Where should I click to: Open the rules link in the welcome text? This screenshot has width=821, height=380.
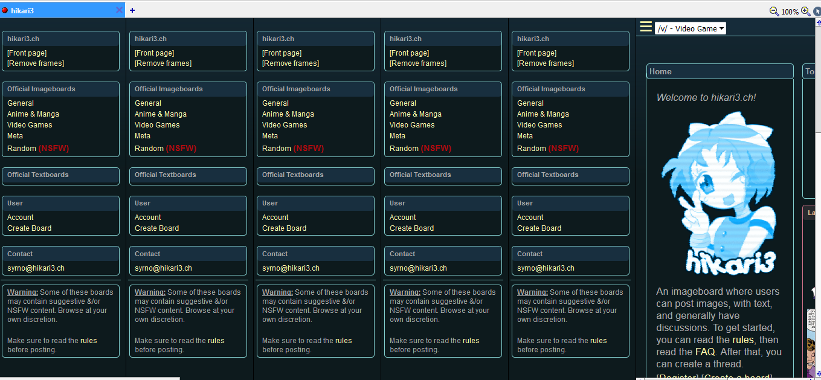coord(742,340)
